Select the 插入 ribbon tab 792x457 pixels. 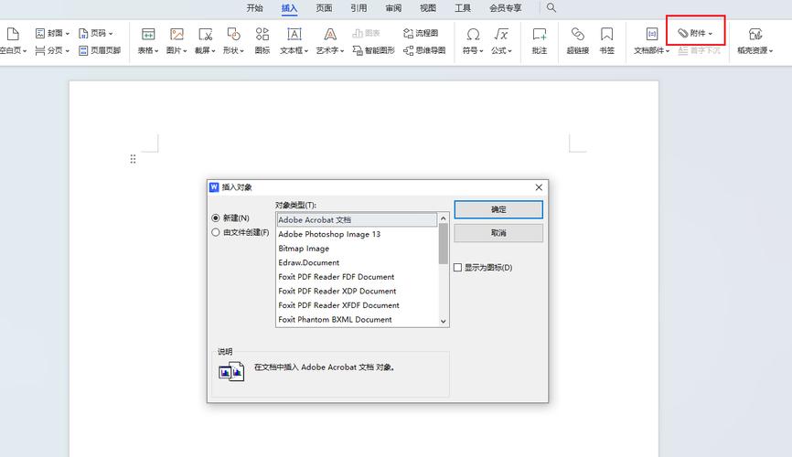click(x=289, y=8)
